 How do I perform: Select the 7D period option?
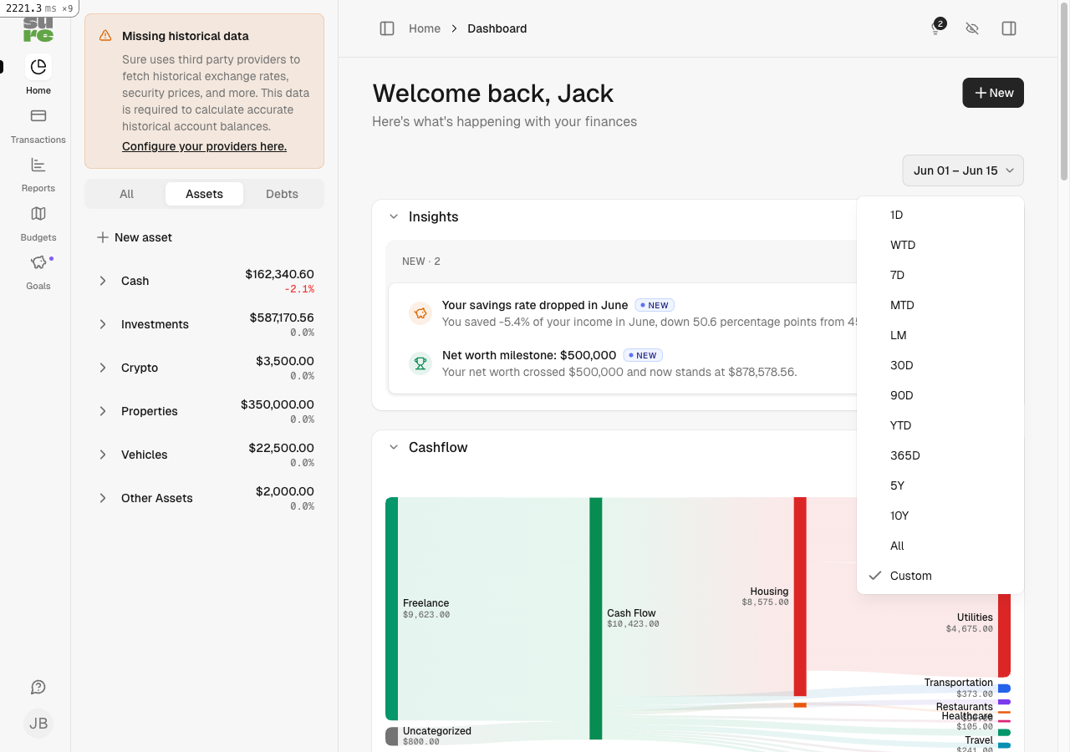940,275
